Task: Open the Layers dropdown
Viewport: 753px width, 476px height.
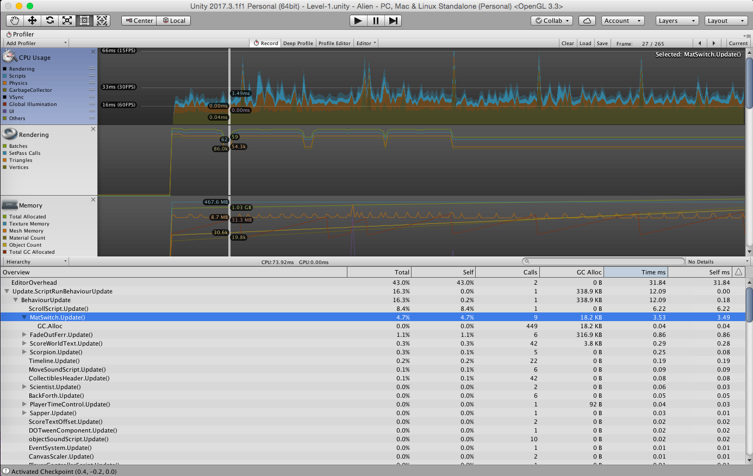Action: [x=677, y=21]
